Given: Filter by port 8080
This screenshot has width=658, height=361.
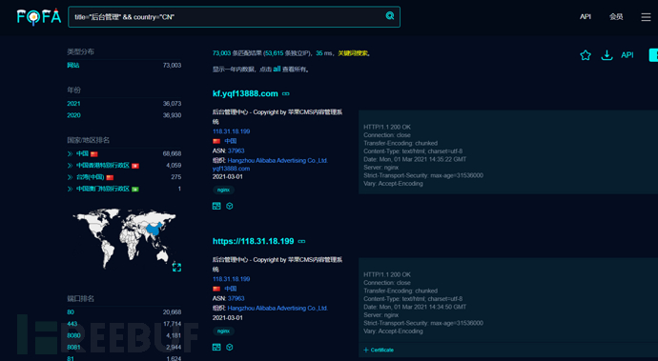Looking at the screenshot, I should [x=73, y=336].
